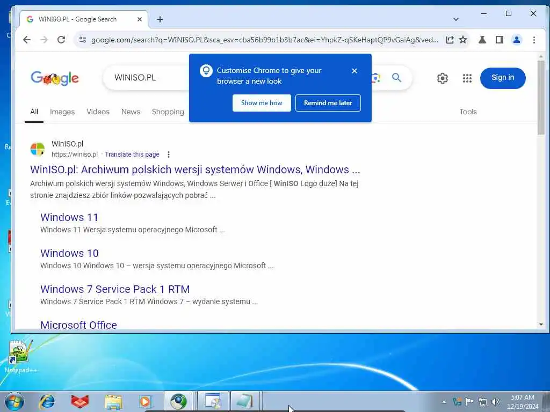Click the Google doodle logo
The image size is (550, 412).
[55, 78]
